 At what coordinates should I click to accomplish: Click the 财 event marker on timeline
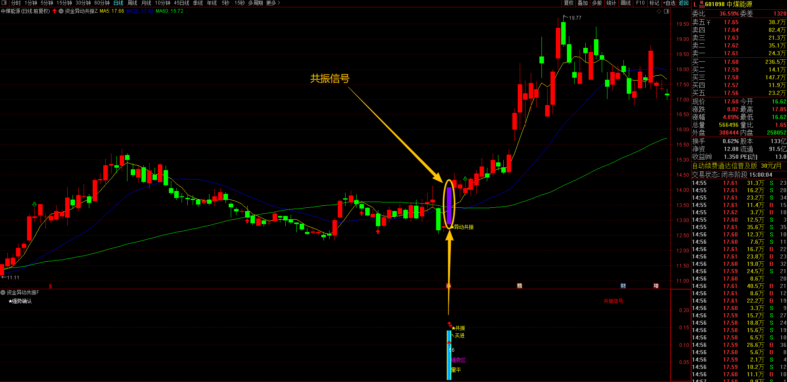click(x=623, y=286)
